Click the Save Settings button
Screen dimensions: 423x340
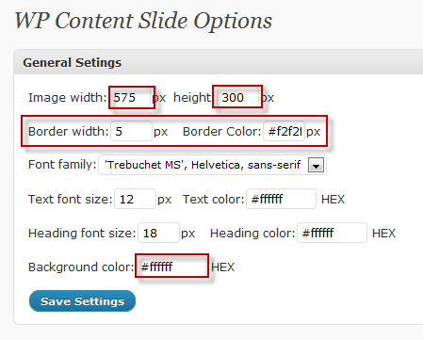pos(82,301)
